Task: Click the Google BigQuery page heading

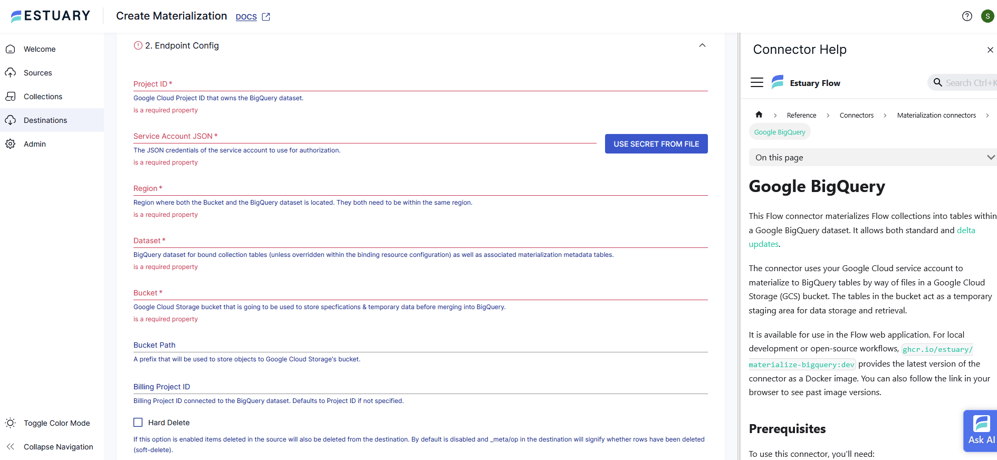Action: (x=817, y=186)
